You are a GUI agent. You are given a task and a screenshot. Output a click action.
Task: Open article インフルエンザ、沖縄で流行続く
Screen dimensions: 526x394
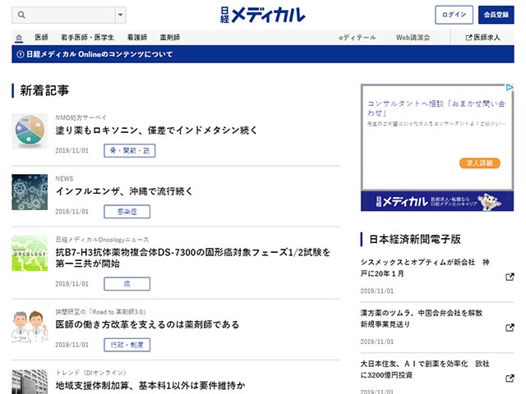click(x=124, y=191)
